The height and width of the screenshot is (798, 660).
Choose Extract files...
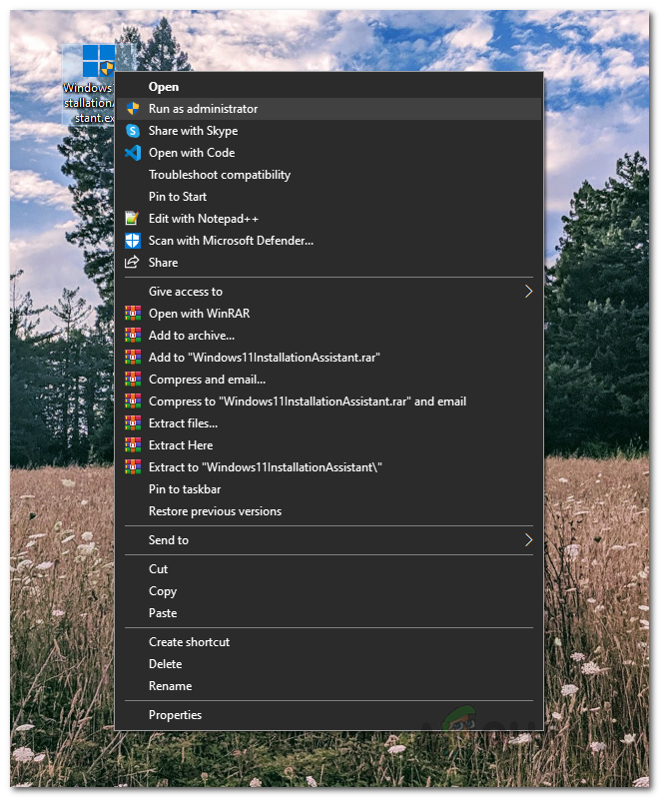click(x=329, y=422)
